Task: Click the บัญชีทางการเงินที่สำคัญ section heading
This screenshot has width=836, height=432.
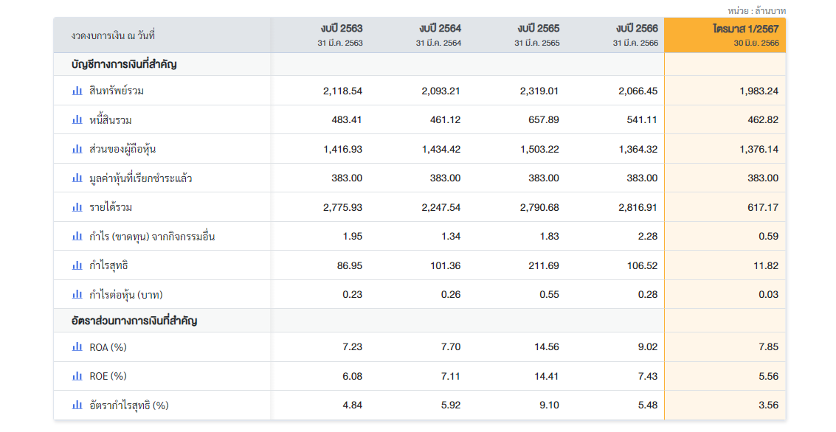Action: point(124,64)
